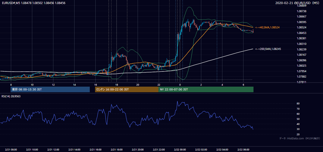Click price axis label 1.08025

pos(302,66)
